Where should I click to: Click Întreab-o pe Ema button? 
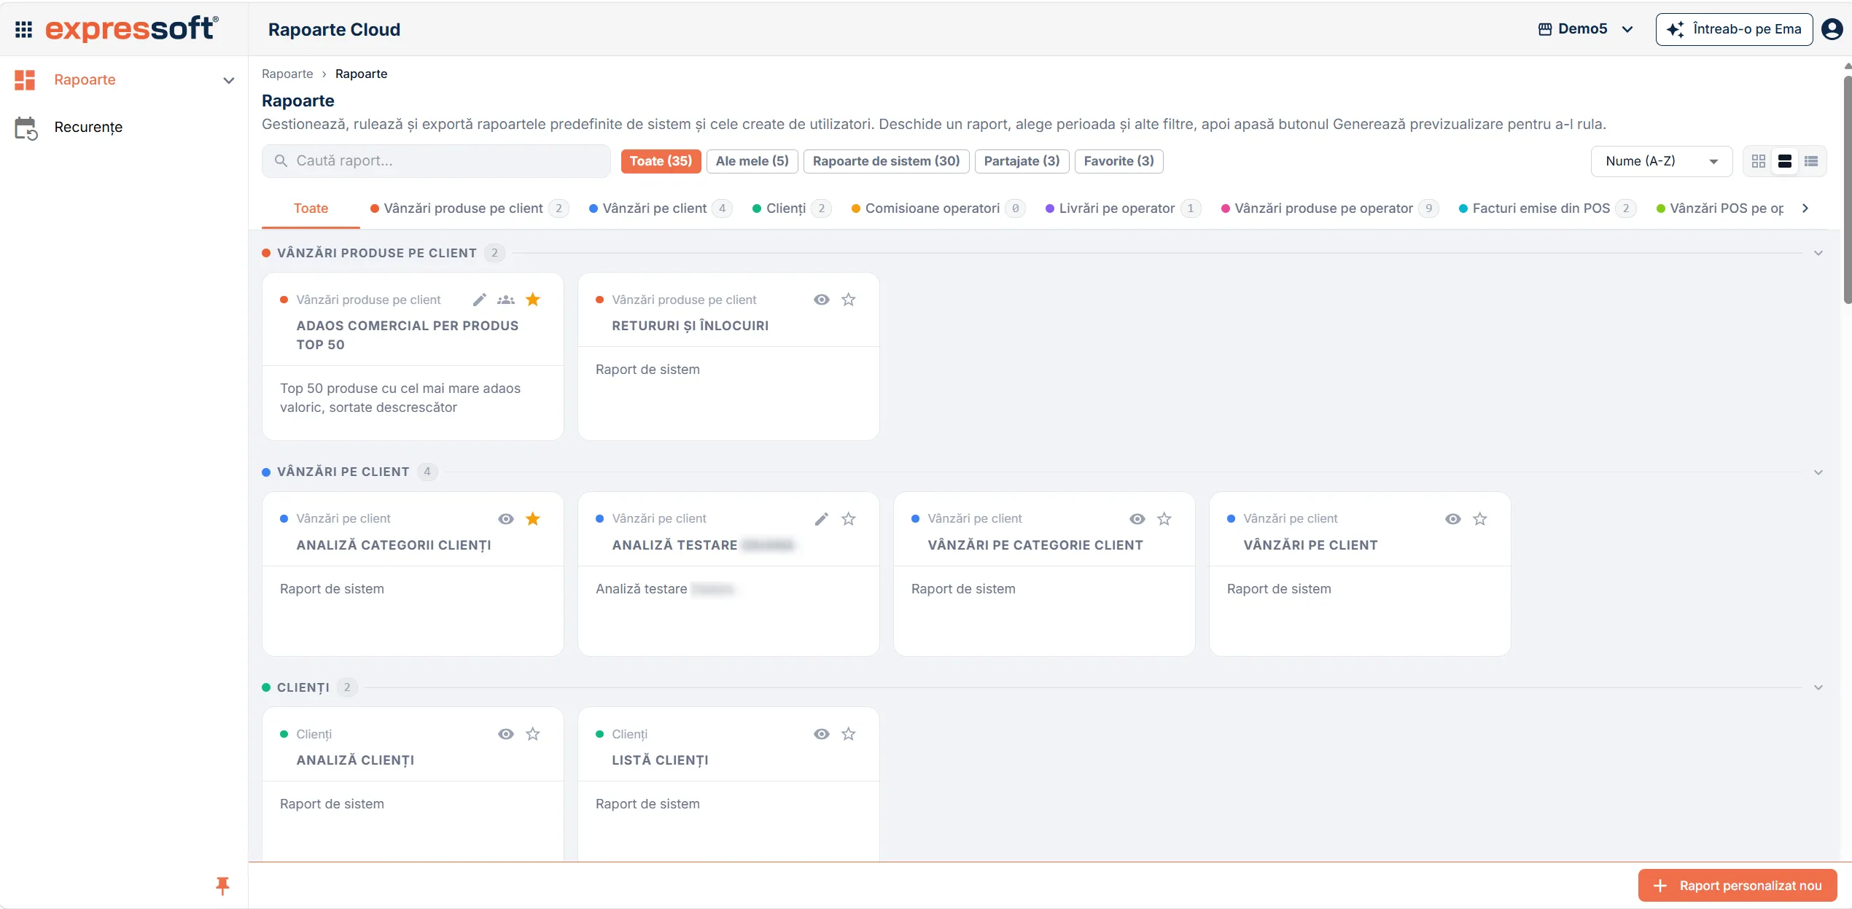click(1734, 29)
